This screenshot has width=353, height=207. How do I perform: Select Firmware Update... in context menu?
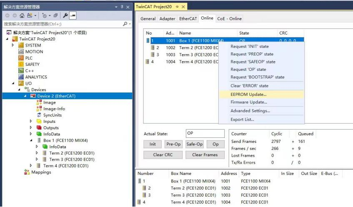[x=261, y=102]
